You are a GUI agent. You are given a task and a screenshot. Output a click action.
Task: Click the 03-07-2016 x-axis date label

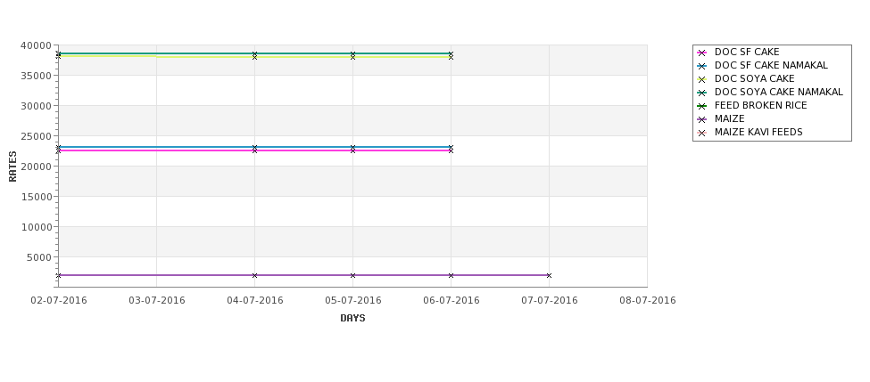tap(157, 300)
